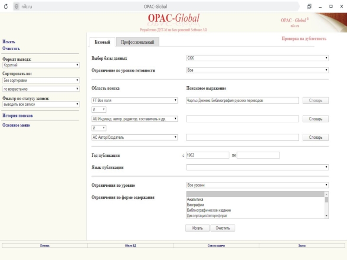Switch to the Профессиональный tab
347x260 pixels.
pos(137,42)
